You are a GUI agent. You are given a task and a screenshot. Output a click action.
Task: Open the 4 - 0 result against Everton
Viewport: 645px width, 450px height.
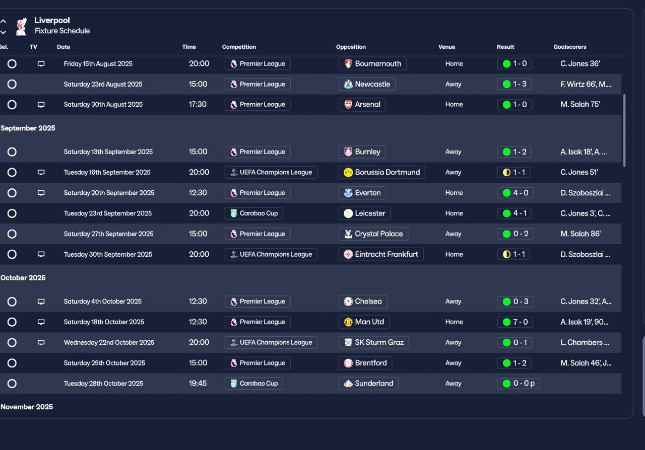click(x=515, y=193)
